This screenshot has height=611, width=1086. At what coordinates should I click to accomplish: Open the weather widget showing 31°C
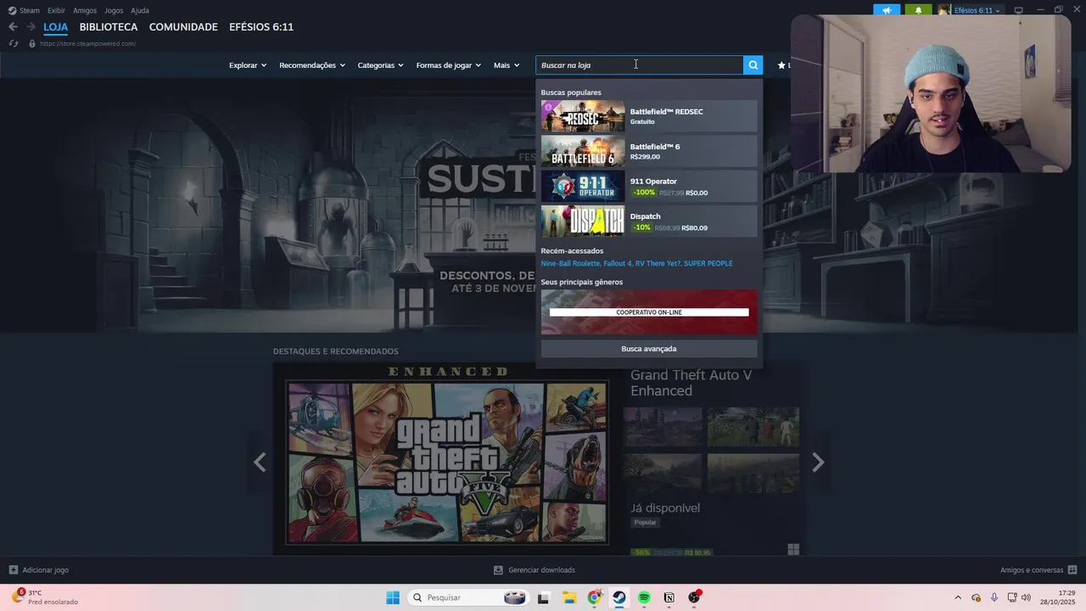[x=45, y=597]
